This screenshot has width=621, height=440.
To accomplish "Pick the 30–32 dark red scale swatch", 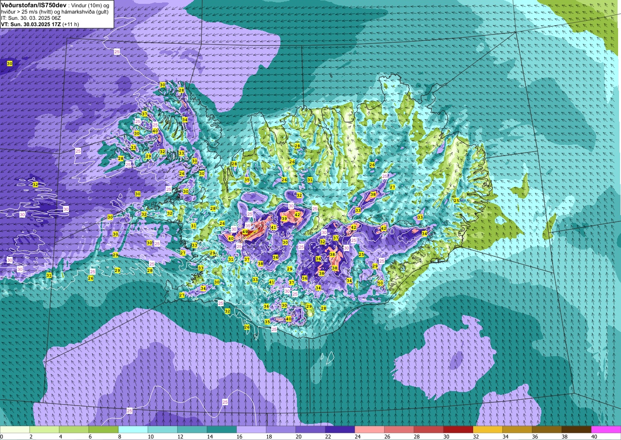I will [x=458, y=429].
